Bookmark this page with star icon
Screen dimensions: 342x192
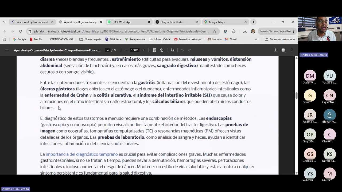215,31
